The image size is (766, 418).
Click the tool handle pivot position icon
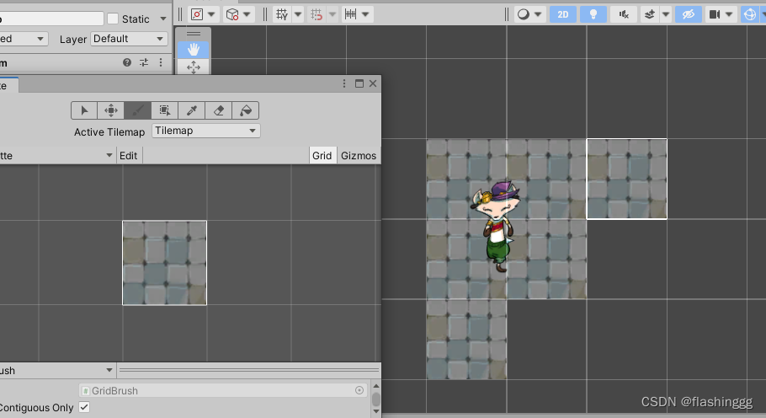197,14
